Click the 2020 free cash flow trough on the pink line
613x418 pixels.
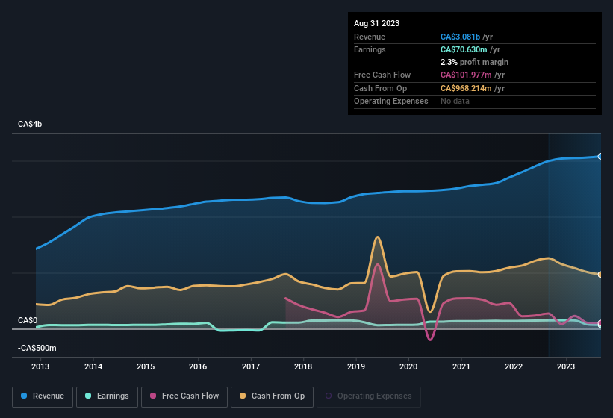click(430, 340)
